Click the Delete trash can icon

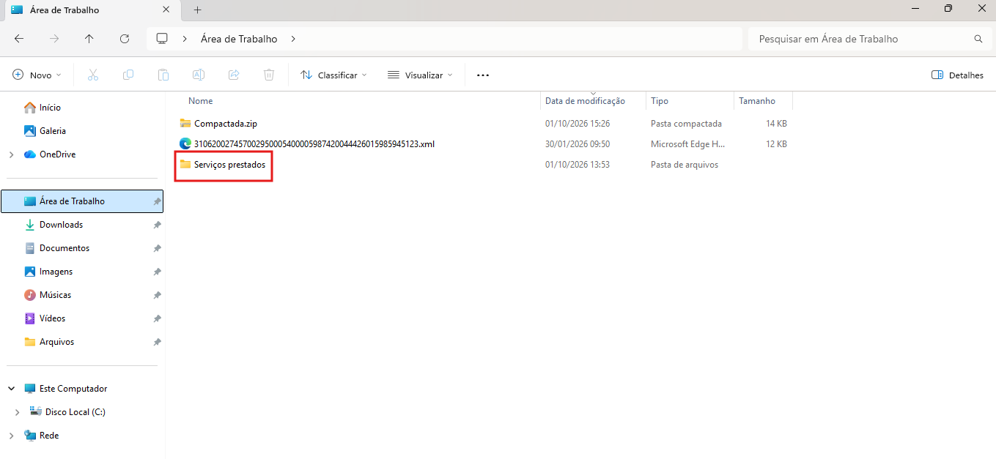[269, 75]
